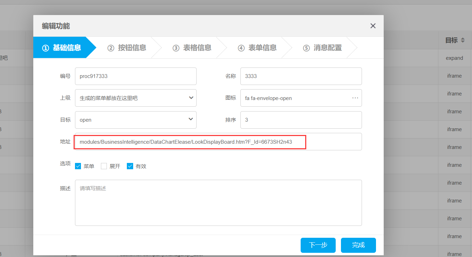This screenshot has height=257, width=472.
Task: Click the 目标 column sort arrows
Action: 463,40
